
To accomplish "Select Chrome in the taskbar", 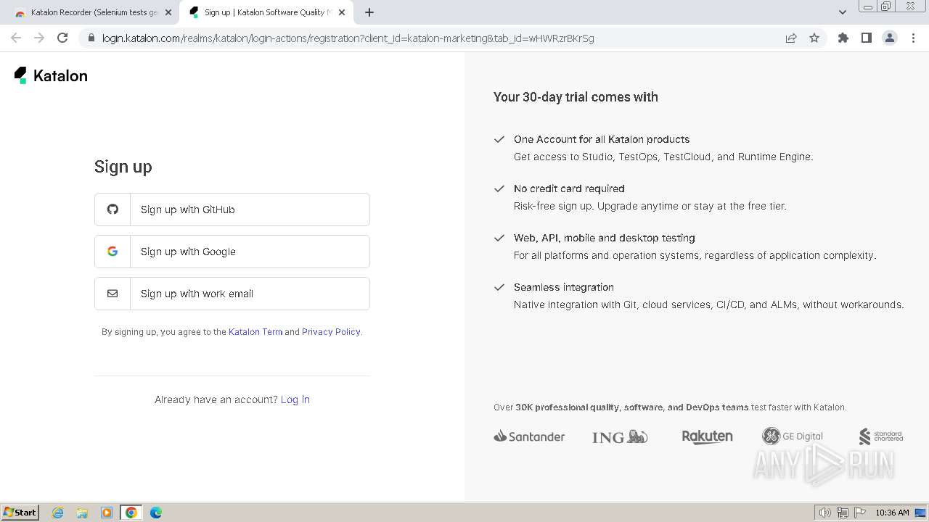I will (x=131, y=513).
